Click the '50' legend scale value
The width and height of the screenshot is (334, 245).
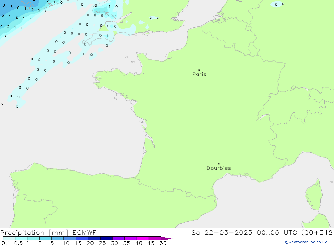(163, 243)
